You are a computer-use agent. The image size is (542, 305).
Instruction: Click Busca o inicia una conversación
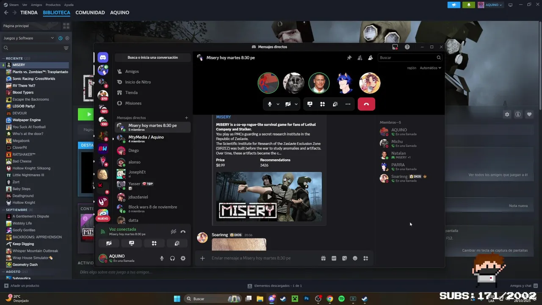(152, 58)
